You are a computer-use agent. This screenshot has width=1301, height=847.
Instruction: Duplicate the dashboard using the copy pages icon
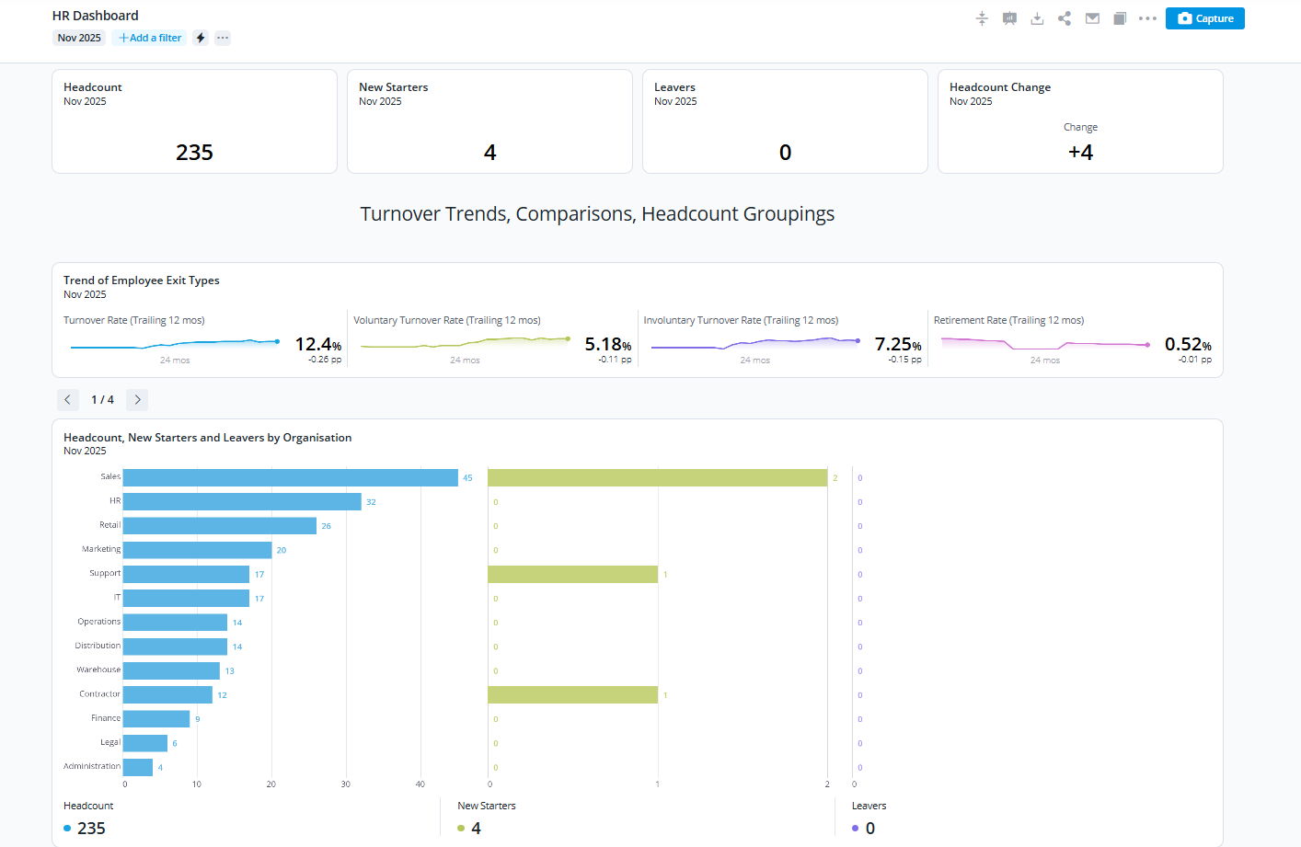pos(1120,17)
